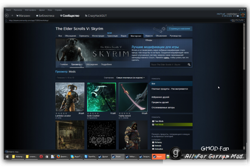Select the Все filter in sidebar

170,83
